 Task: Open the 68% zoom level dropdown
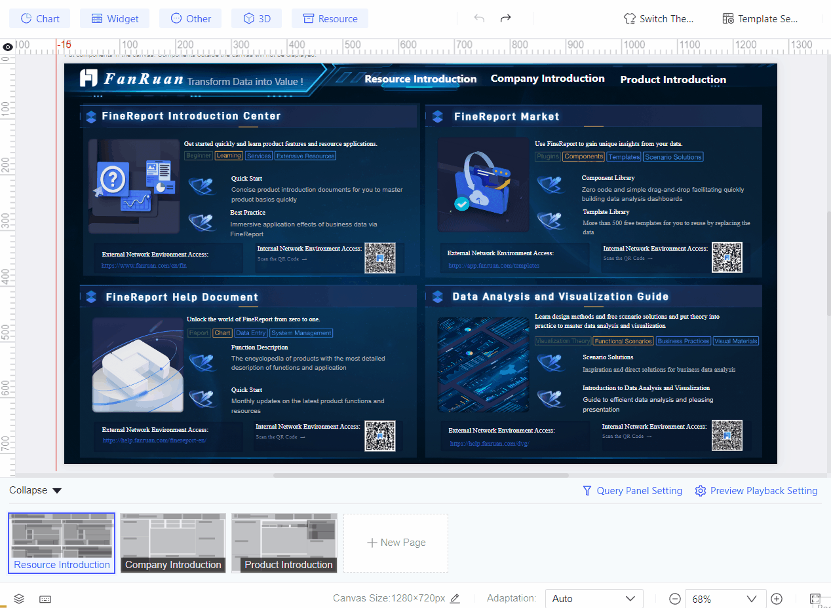[x=725, y=598]
